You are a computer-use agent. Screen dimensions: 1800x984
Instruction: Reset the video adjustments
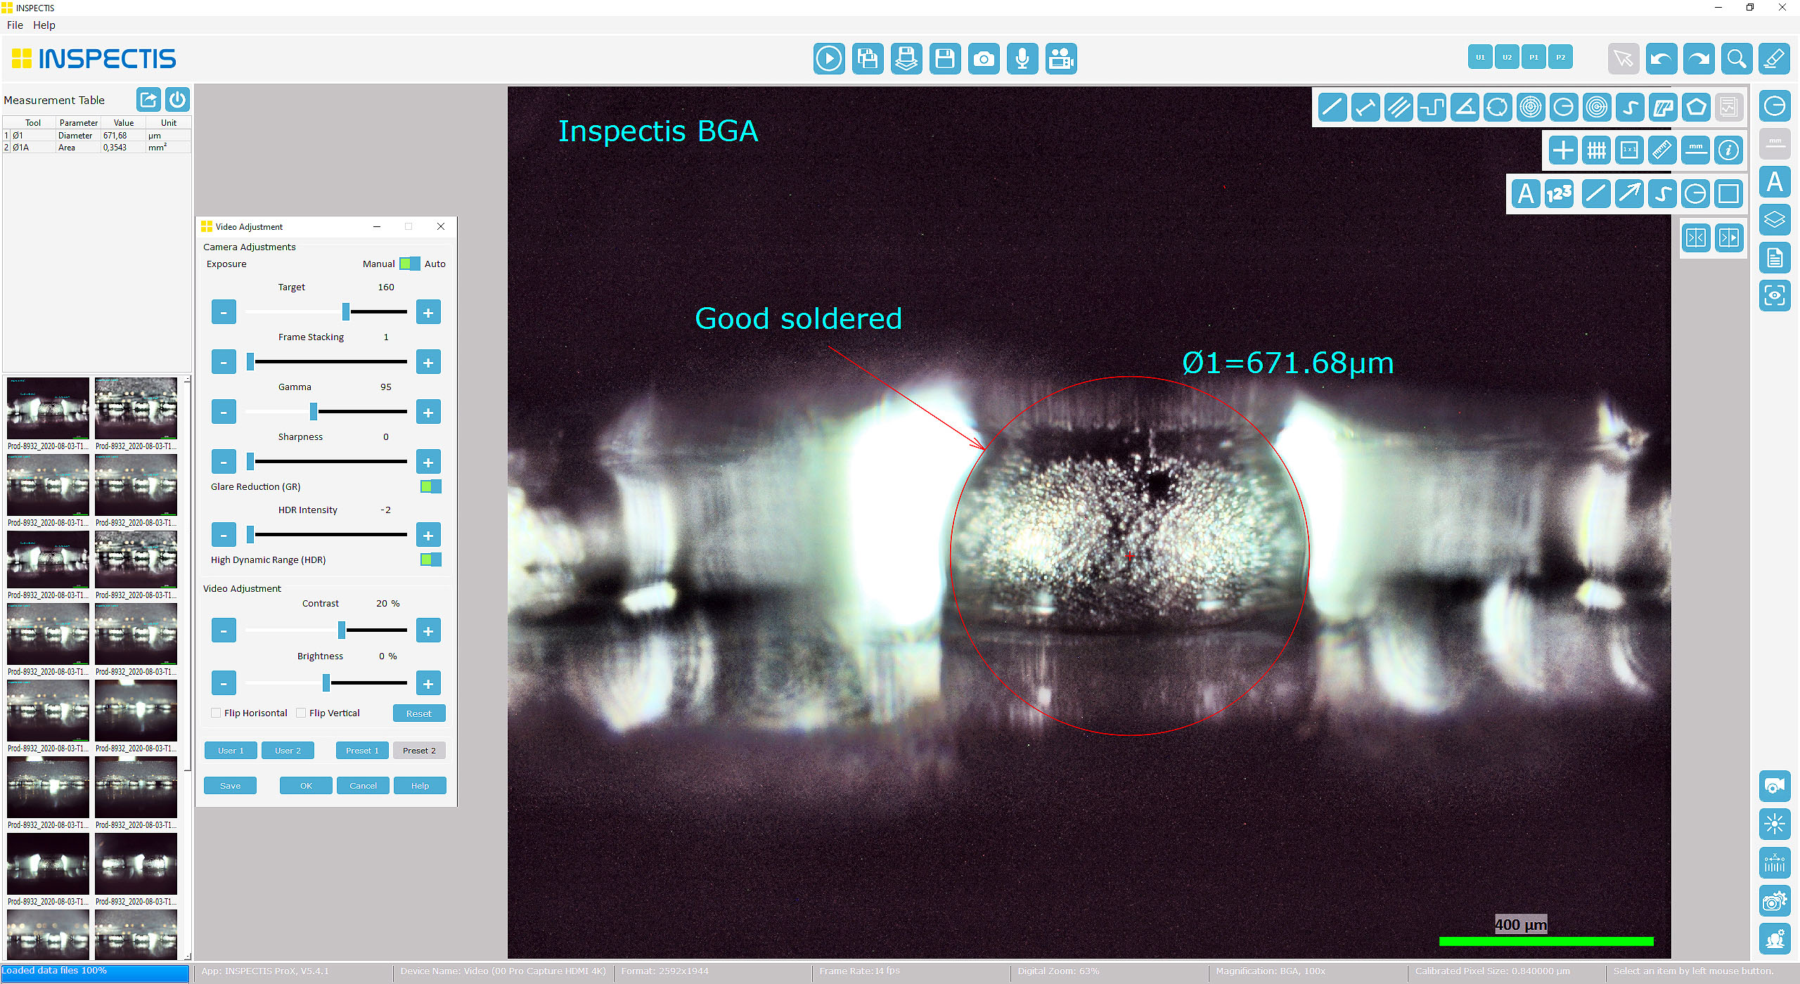coord(419,713)
